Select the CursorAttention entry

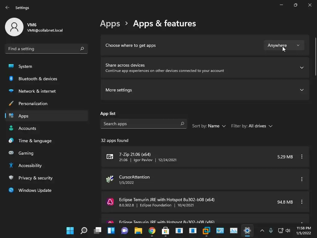click(205, 179)
